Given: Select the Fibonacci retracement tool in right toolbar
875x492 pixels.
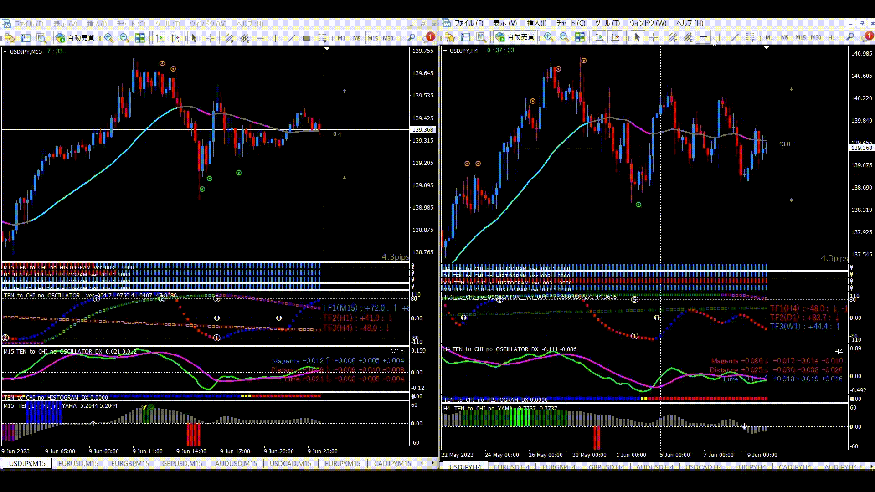Looking at the screenshot, I should point(750,37).
